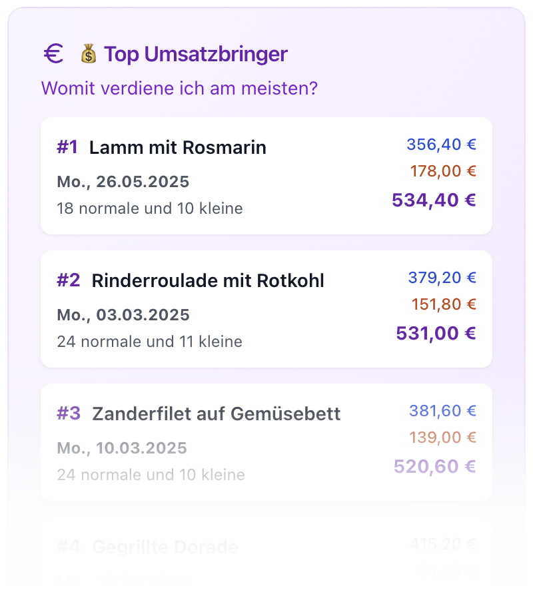Screen dimensions: 533x602
Task: Click the Top Umsatzbringer heading
Action: [196, 54]
